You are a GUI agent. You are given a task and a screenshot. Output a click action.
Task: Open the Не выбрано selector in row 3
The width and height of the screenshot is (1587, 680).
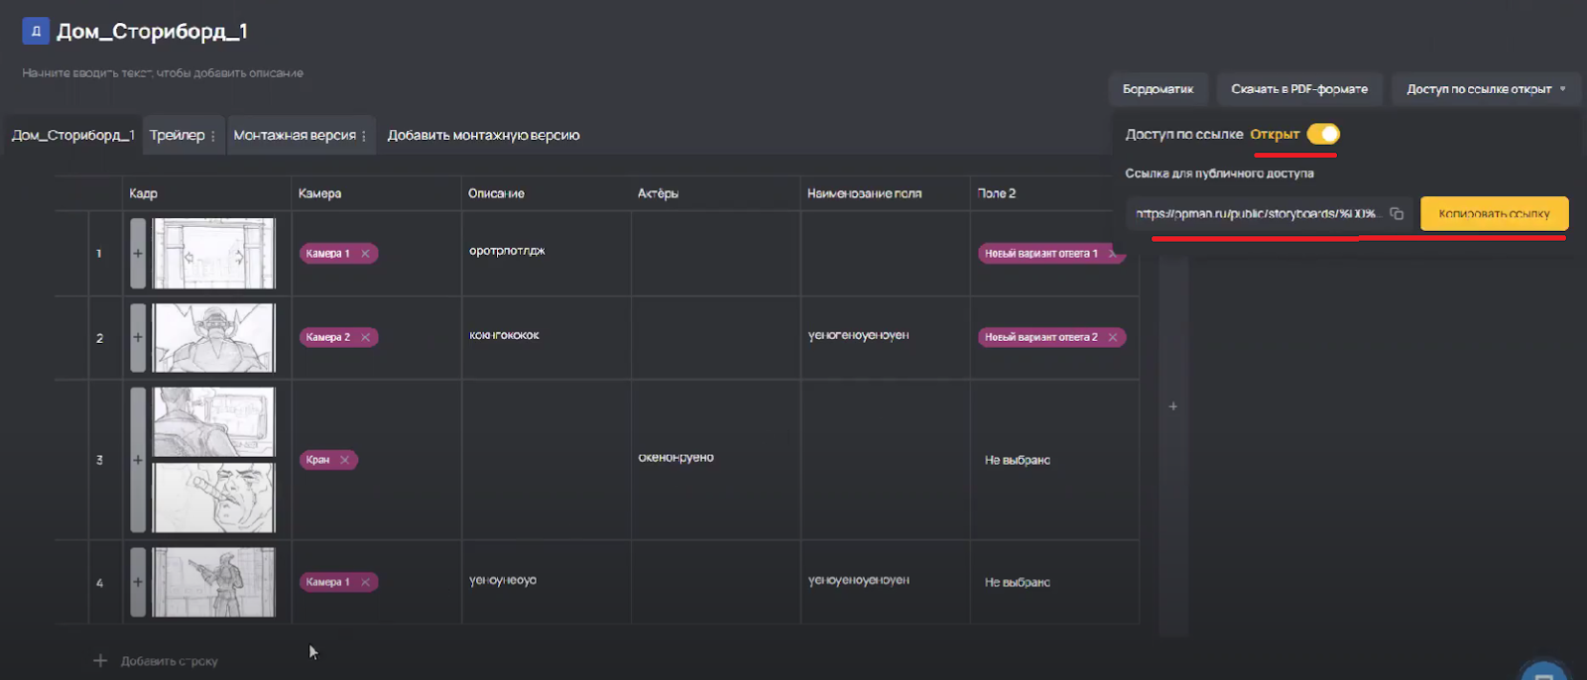1018,460
